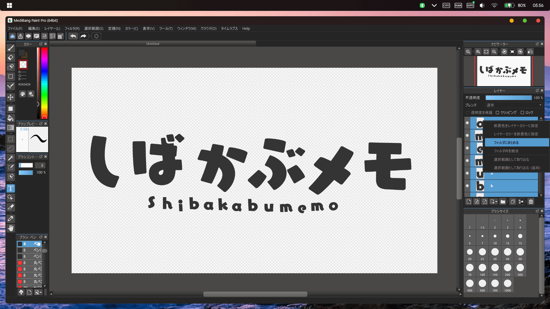Select the Hand pan tool
The width and height of the screenshot is (550, 309).
tap(11, 228)
